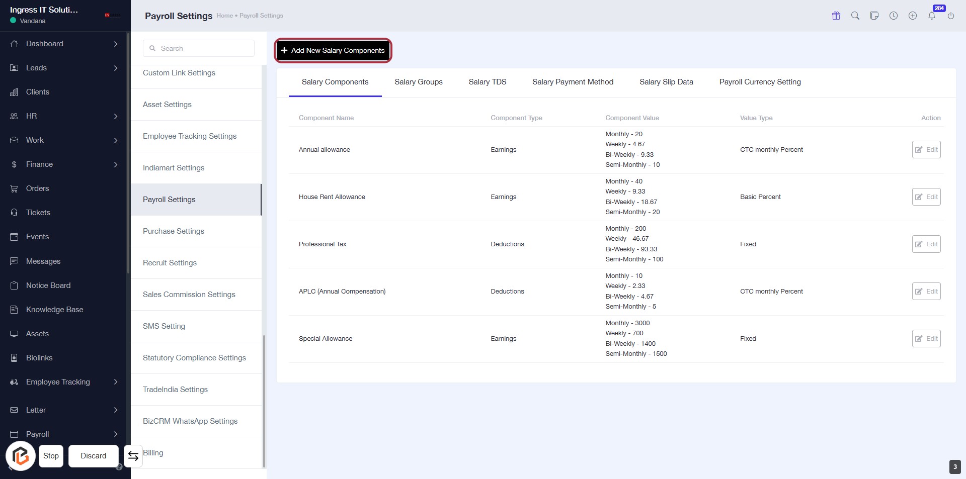966x479 pixels.
Task: Click the clock timer icon in header
Action: [894, 16]
